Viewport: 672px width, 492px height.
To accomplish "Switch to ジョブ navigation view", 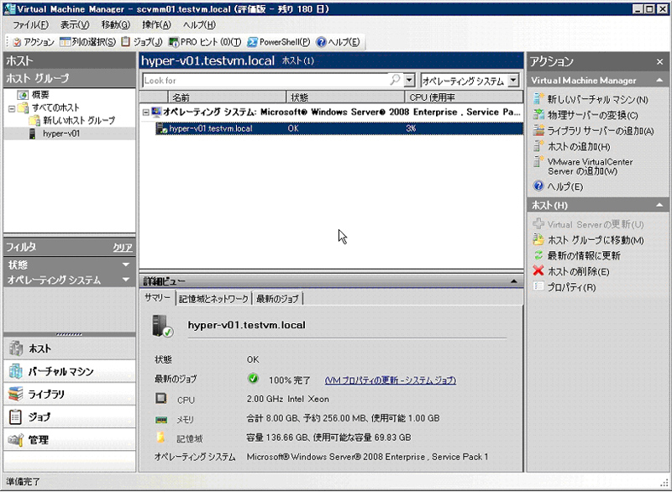I will point(70,416).
